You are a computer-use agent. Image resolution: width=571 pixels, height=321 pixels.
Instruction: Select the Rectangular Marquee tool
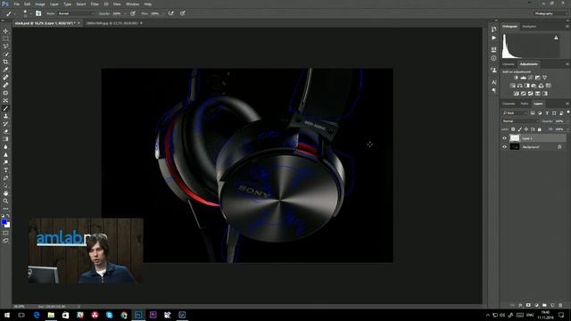[5, 38]
